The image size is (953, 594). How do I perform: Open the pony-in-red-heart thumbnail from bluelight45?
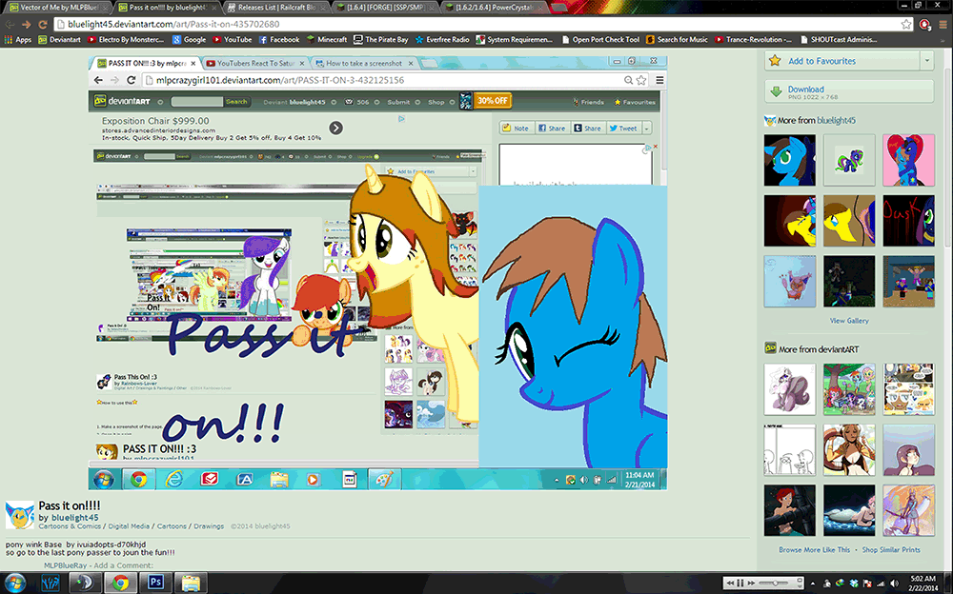point(908,160)
